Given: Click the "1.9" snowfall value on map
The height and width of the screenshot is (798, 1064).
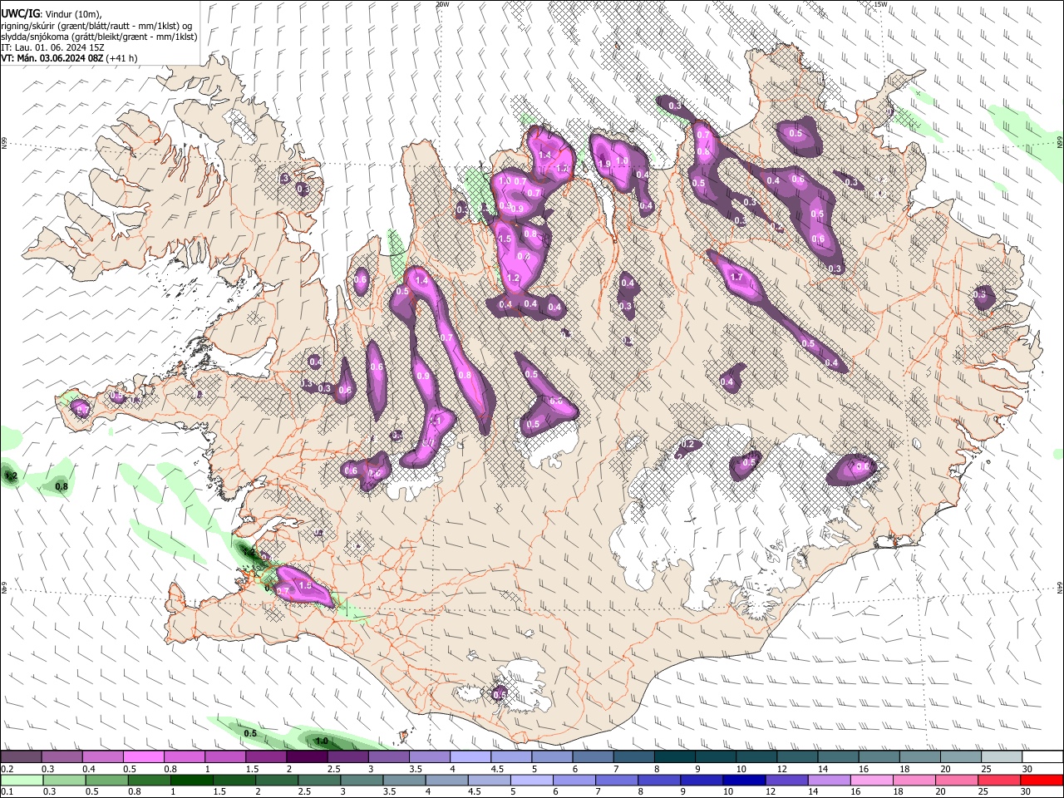Looking at the screenshot, I should click(x=605, y=164).
